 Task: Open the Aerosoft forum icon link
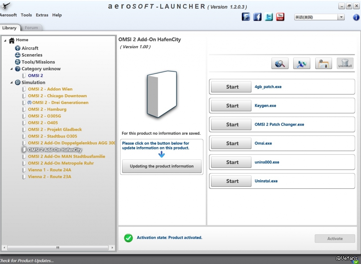(x=246, y=17)
